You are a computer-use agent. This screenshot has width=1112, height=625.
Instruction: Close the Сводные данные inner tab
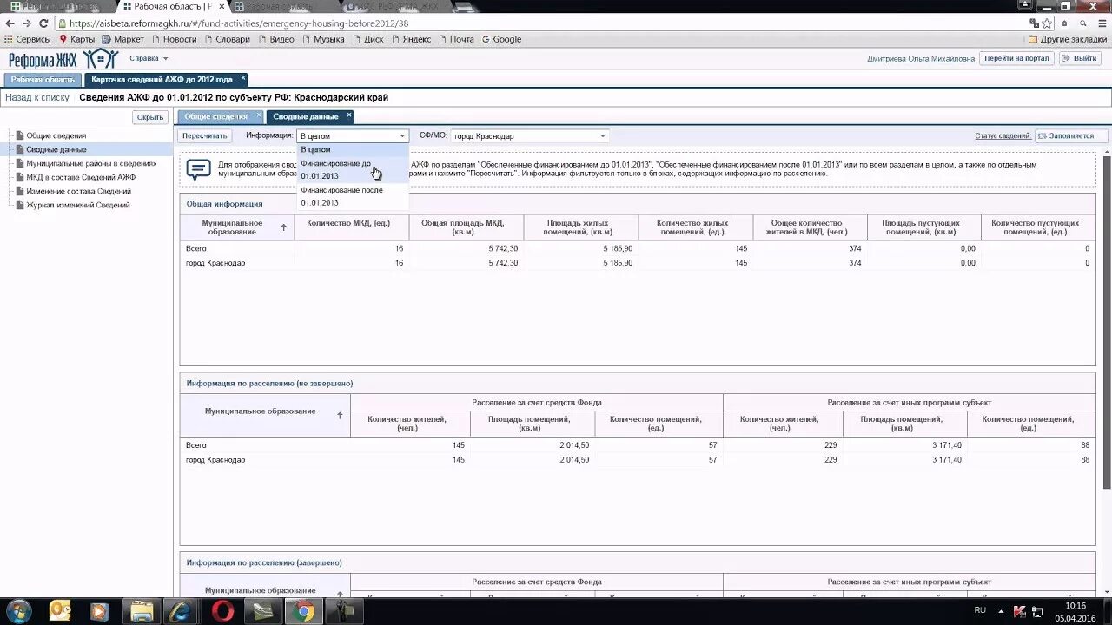coord(349,115)
